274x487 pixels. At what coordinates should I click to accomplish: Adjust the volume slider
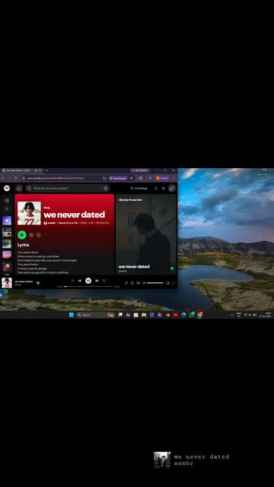coord(155,283)
